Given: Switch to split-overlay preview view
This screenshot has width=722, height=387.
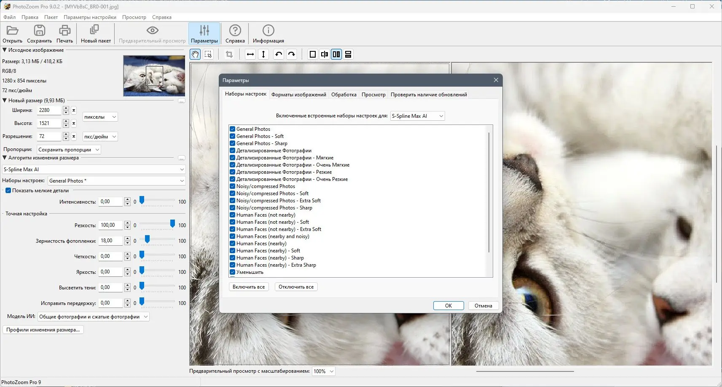Looking at the screenshot, I should click(325, 54).
